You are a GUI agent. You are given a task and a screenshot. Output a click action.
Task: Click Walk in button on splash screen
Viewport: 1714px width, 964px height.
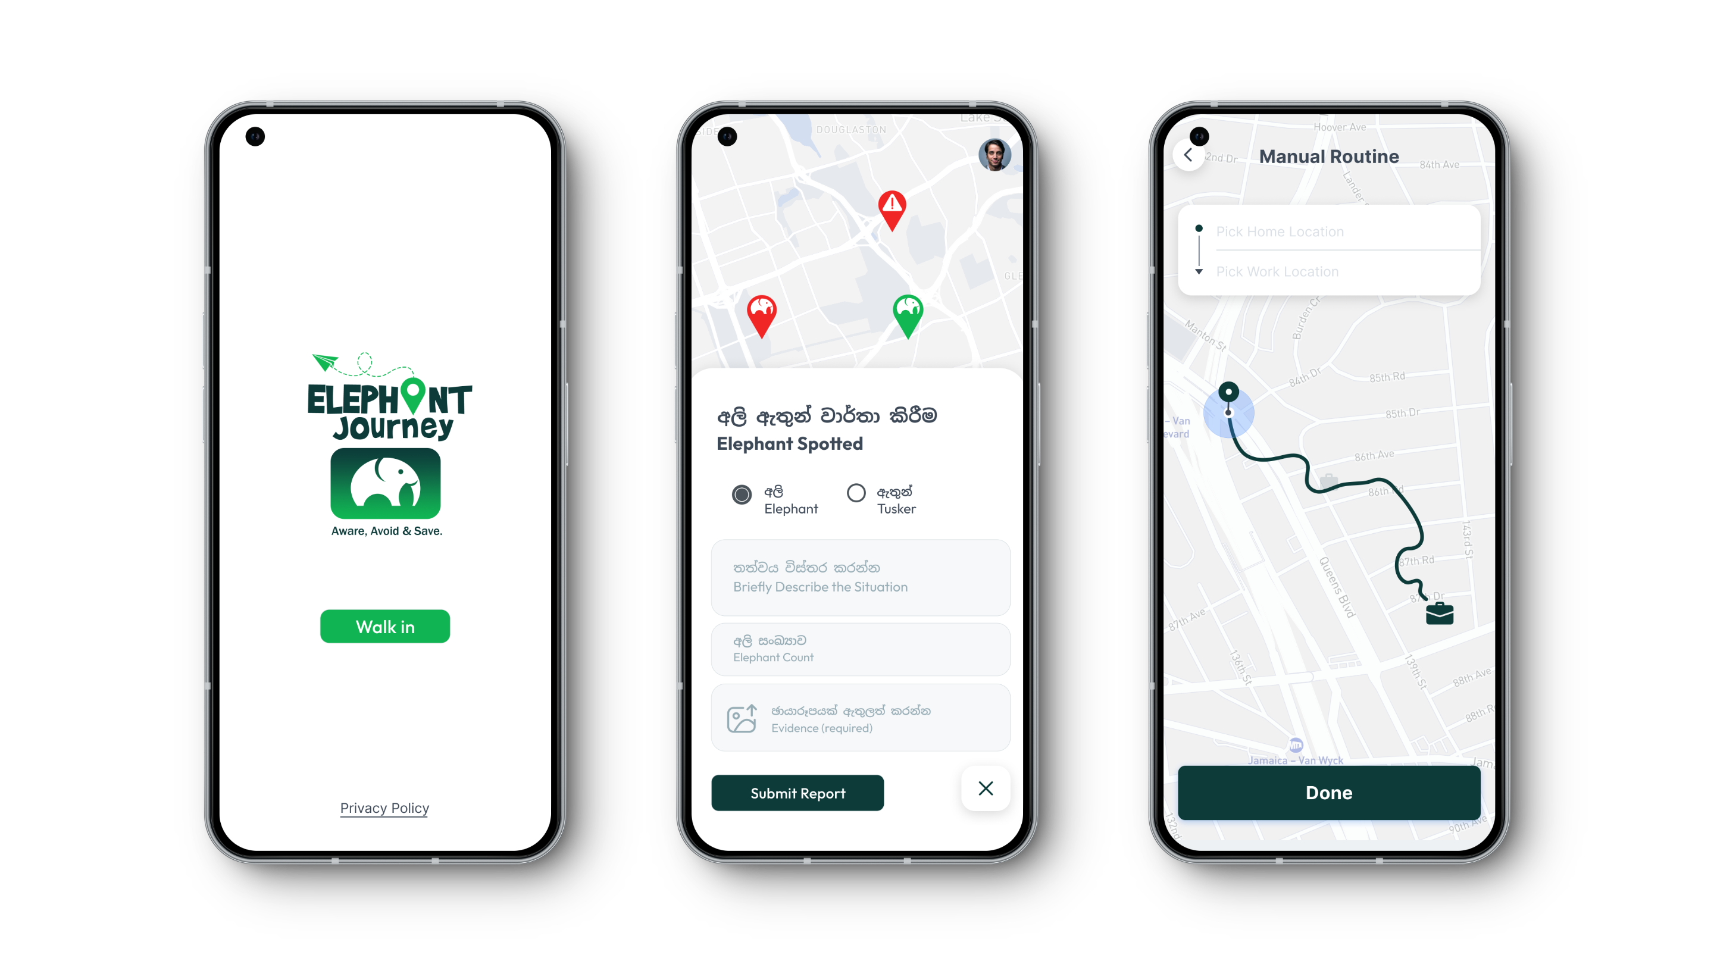384,625
